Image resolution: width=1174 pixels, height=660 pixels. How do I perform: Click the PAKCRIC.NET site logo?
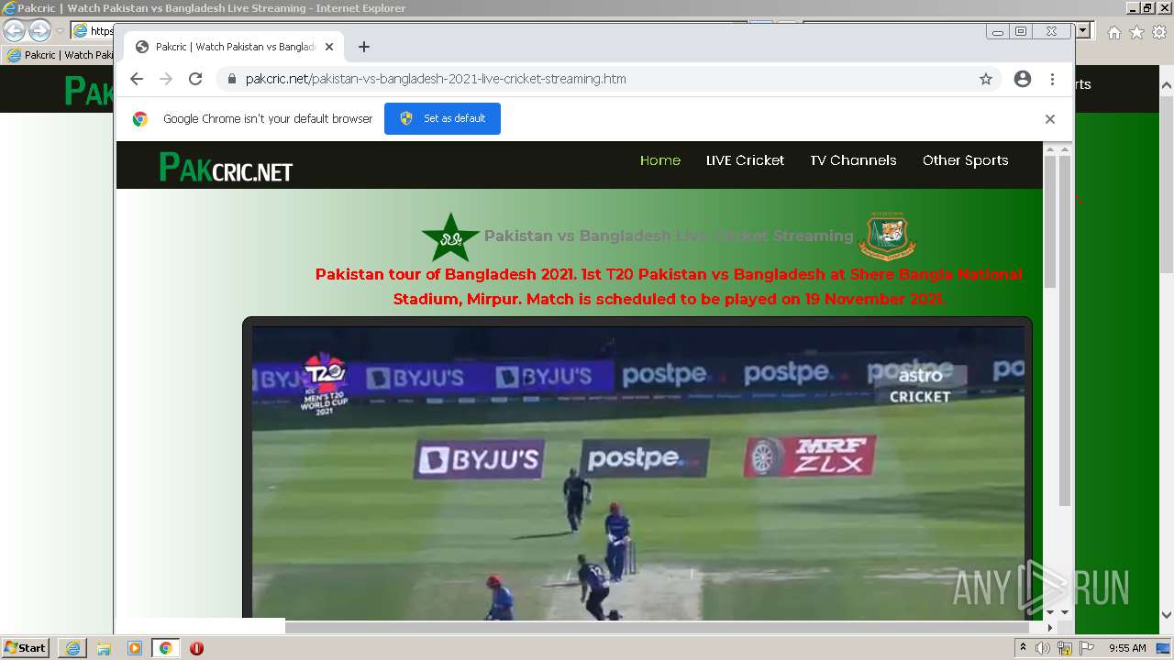click(226, 167)
